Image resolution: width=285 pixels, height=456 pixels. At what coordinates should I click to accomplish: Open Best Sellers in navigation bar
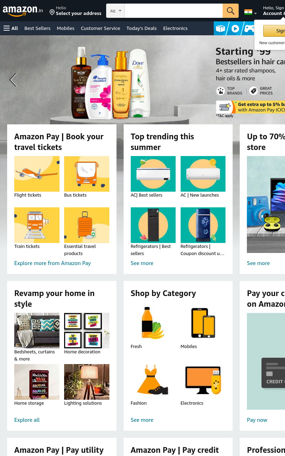[37, 28]
